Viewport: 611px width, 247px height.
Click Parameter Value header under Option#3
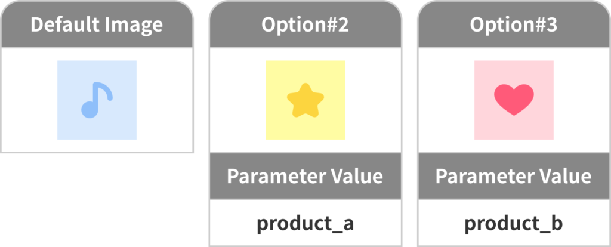(x=514, y=177)
